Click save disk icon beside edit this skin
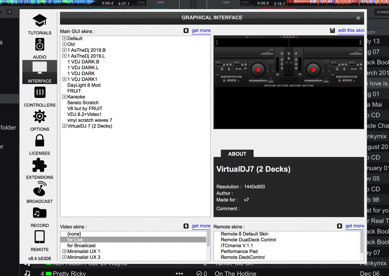The width and height of the screenshot is (389, 276). [332, 30]
